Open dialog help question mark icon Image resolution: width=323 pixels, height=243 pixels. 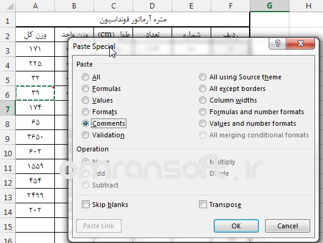click(277, 43)
